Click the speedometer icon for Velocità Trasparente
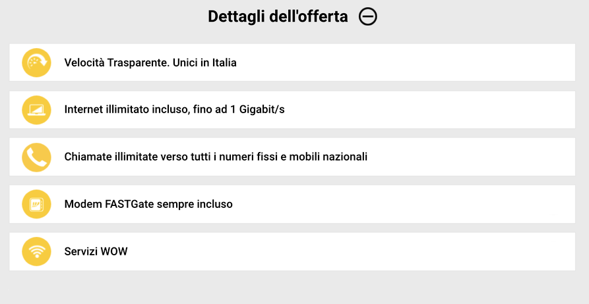 [36, 63]
